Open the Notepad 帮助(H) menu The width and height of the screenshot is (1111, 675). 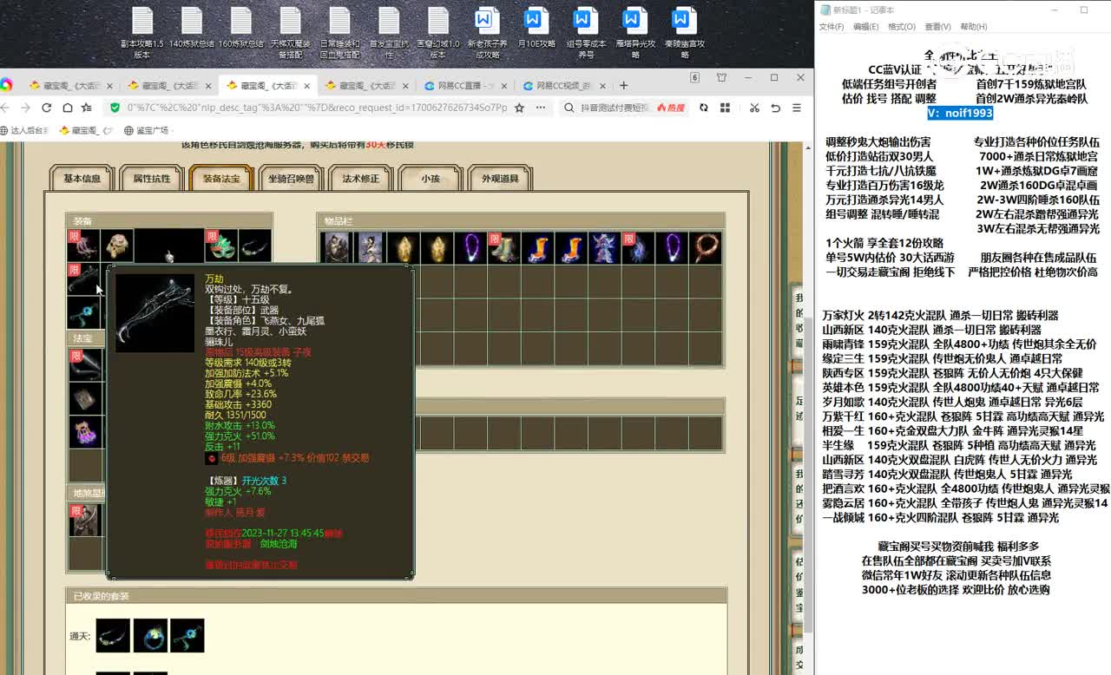[973, 27]
